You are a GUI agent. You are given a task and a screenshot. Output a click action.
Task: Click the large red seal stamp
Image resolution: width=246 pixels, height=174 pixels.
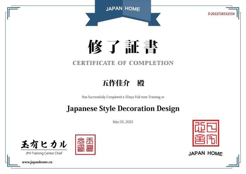point(205,133)
